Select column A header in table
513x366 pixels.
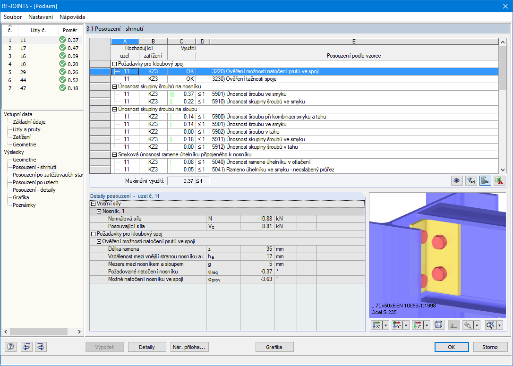click(125, 42)
